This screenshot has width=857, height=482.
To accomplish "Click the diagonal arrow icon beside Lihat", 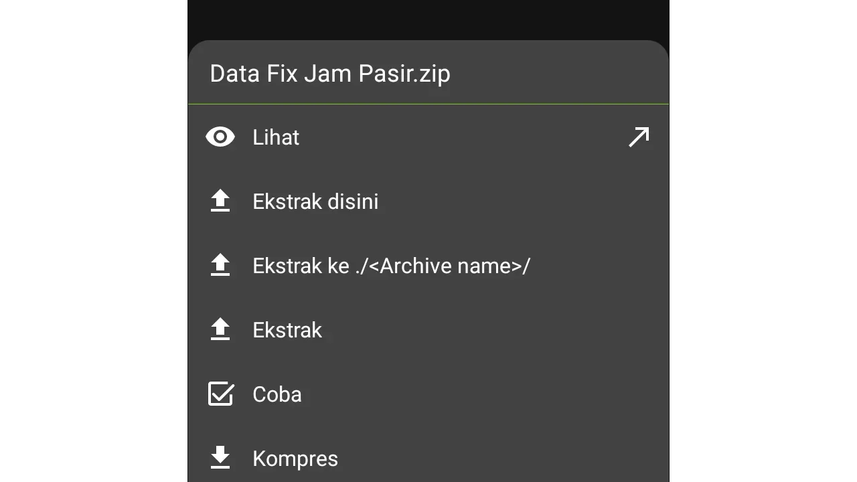I will click(639, 137).
